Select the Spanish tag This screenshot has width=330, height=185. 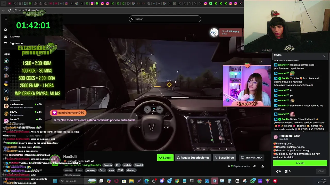coord(108,165)
